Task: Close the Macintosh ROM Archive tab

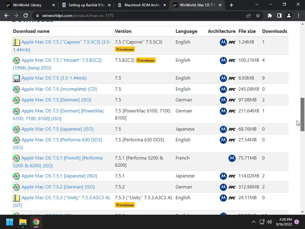Action: tap(165, 5)
